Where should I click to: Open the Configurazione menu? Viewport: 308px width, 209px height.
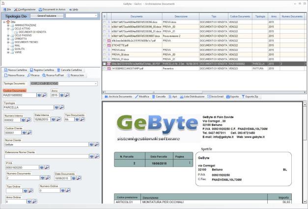coord(25,9)
